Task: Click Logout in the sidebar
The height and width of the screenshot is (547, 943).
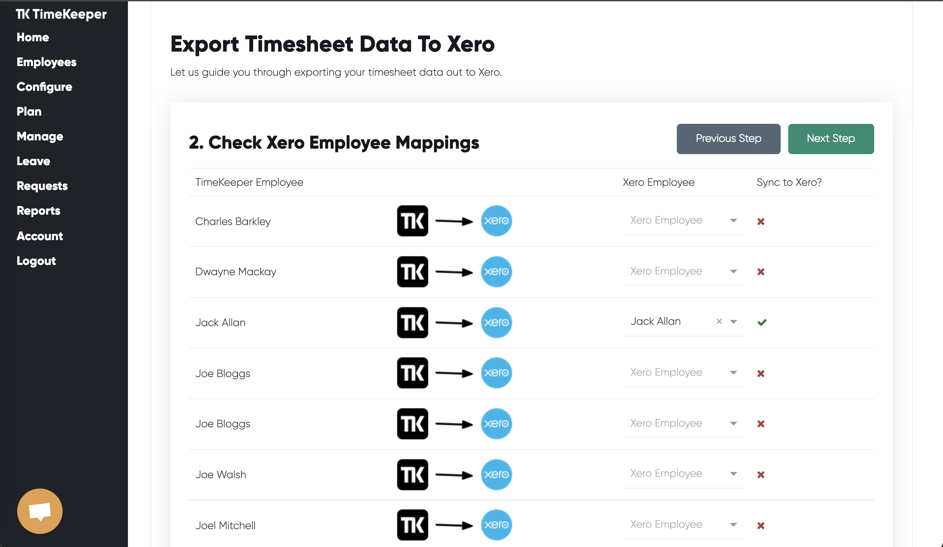Action: (x=36, y=261)
